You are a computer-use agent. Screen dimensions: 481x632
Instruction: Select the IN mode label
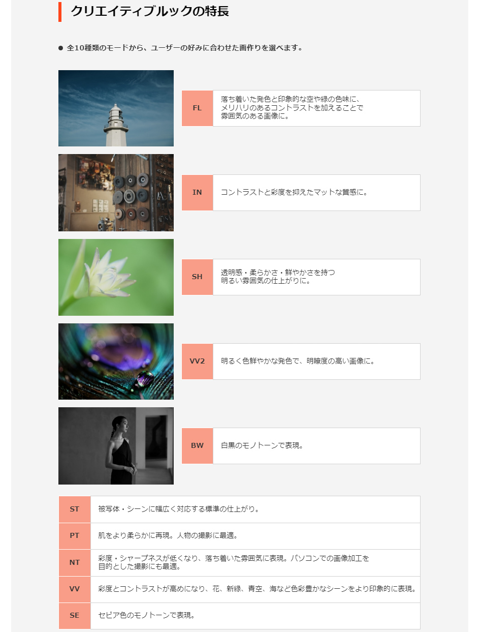pyautogui.click(x=197, y=193)
